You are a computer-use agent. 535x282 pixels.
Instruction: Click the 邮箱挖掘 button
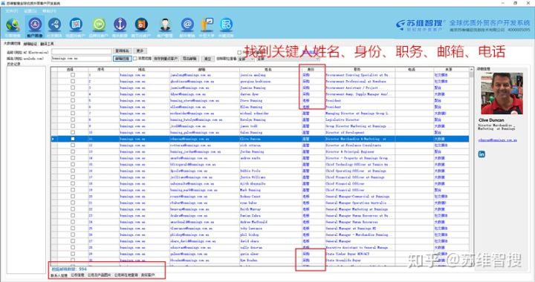(122, 59)
